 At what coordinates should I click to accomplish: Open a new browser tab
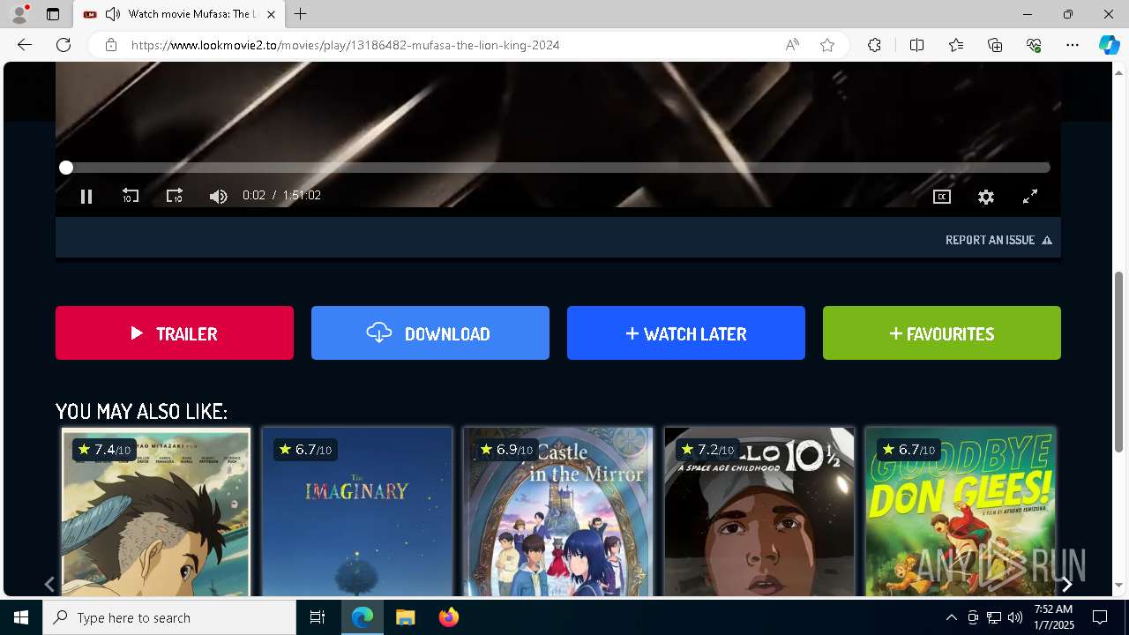tap(301, 14)
